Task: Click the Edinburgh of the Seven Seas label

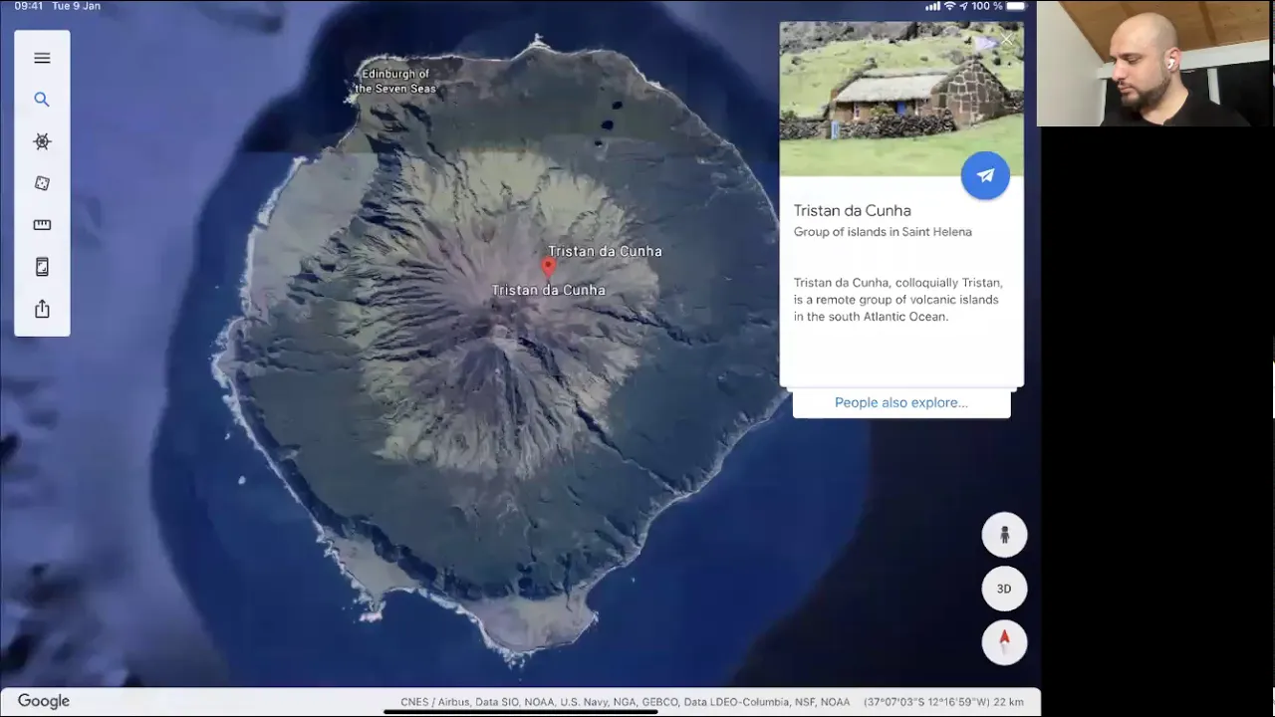Action: click(395, 81)
